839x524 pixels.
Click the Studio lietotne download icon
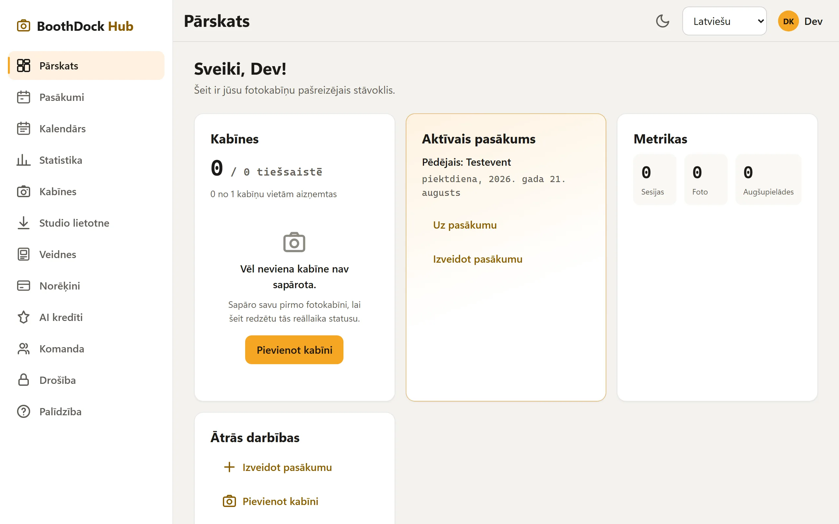(24, 223)
